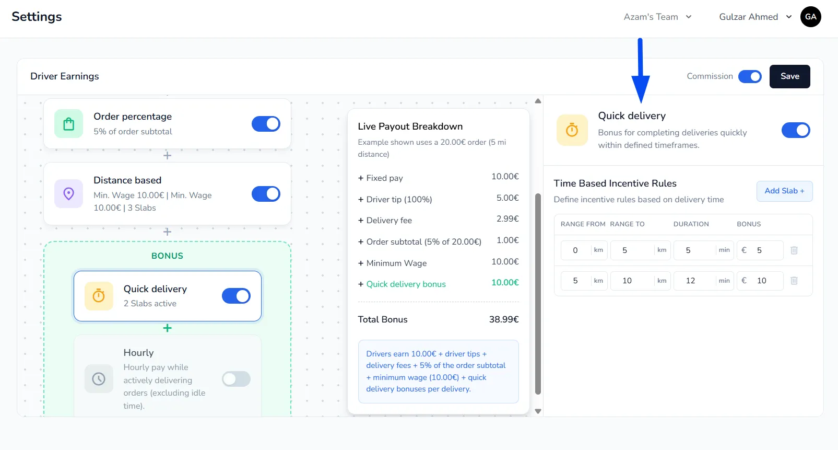Select the Order percentage card
The width and height of the screenshot is (838, 450).
coord(167,124)
